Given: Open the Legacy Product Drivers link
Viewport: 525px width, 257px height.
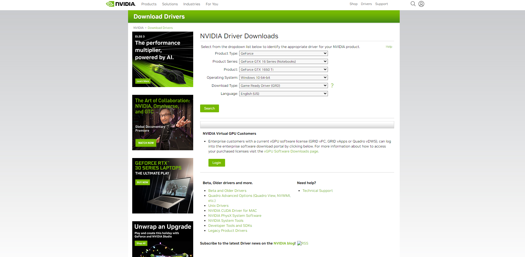Looking at the screenshot, I should point(228,231).
